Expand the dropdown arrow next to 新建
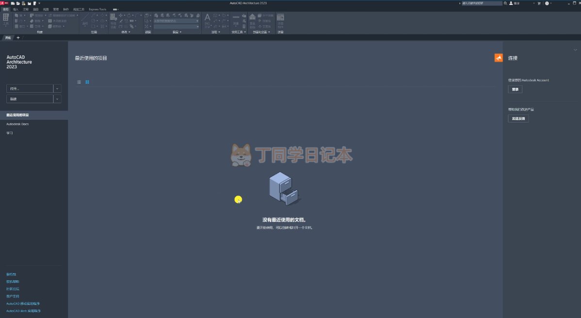 (x=57, y=99)
